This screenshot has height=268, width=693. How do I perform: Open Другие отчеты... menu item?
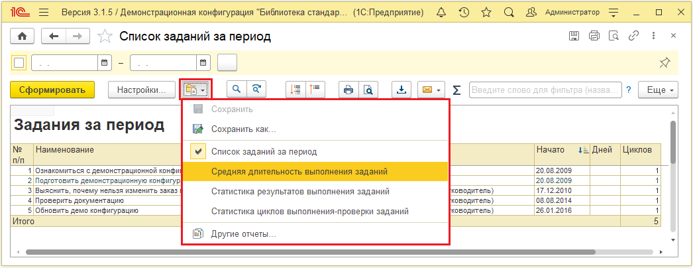tap(315, 234)
